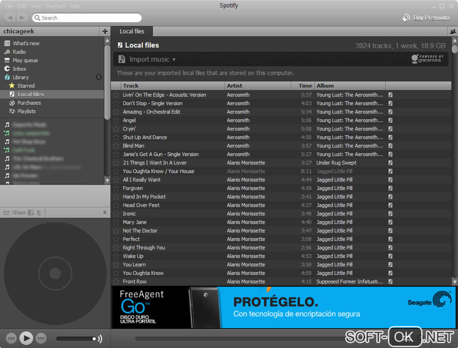Open the Purchases icon in sidebar

point(12,103)
